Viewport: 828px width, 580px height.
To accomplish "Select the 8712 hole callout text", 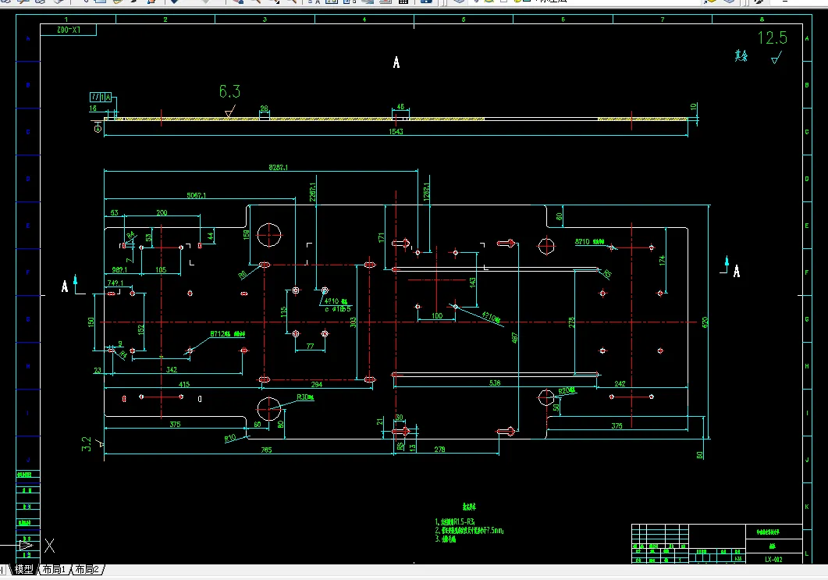I will click(228, 334).
